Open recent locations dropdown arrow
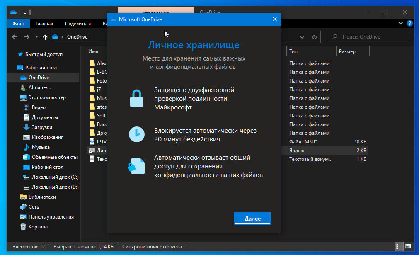The image size is (419, 255). pos(36,37)
